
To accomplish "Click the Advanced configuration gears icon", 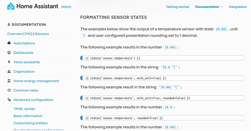I will [9, 100].
